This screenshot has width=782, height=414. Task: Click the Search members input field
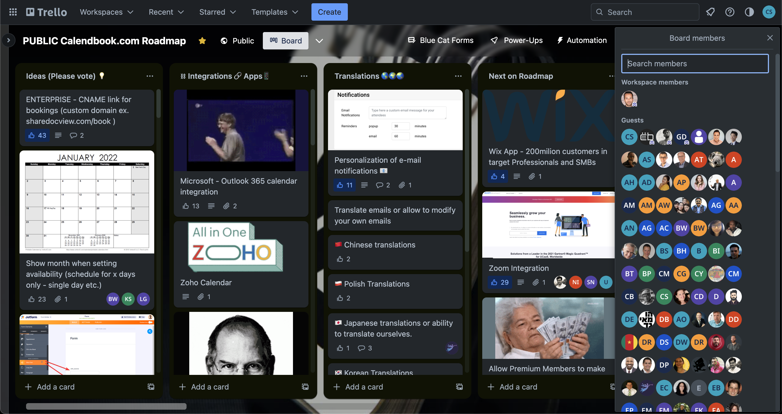click(695, 64)
